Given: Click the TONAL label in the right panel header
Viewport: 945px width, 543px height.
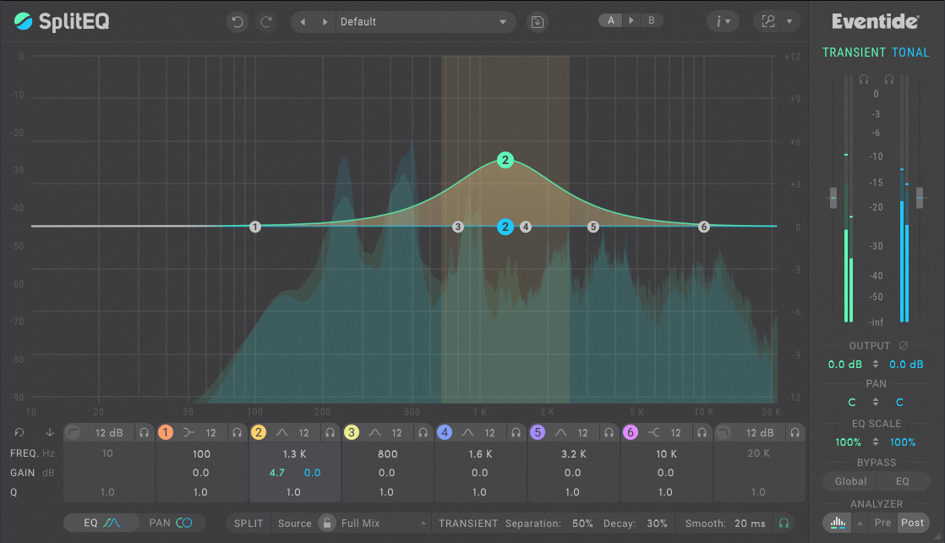Looking at the screenshot, I should [x=910, y=52].
